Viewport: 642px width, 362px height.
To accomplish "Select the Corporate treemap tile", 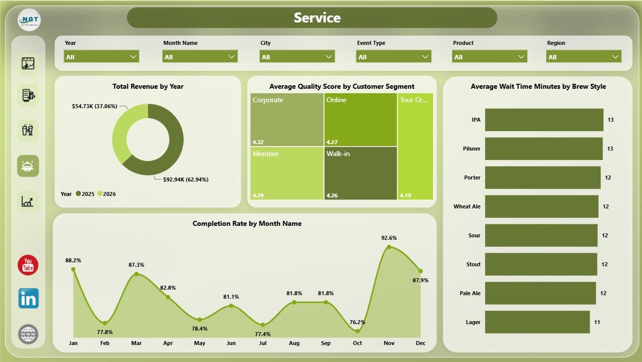I will pos(287,120).
